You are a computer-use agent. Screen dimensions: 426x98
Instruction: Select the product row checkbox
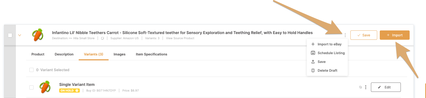coord(10,35)
